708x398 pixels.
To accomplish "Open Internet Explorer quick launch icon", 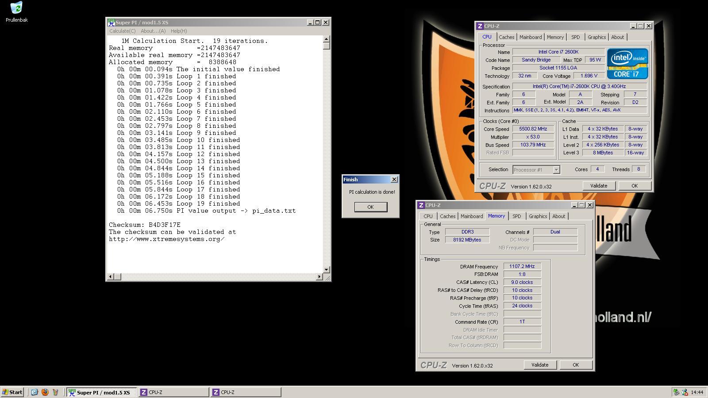I will [x=34, y=392].
